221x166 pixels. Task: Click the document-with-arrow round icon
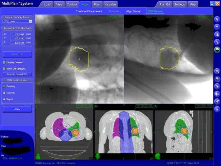[217, 94]
